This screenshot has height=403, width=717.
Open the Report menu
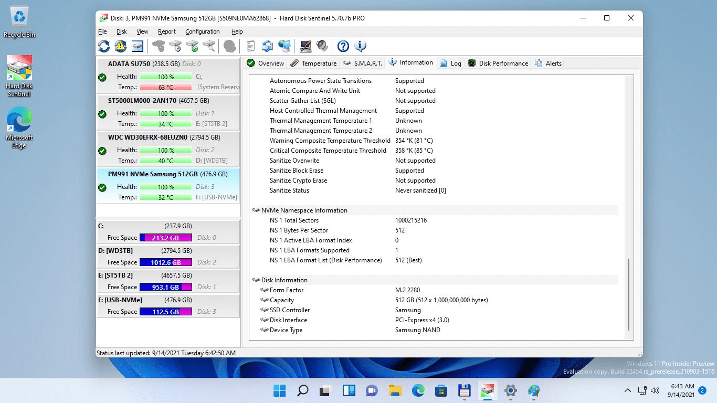coord(167,31)
